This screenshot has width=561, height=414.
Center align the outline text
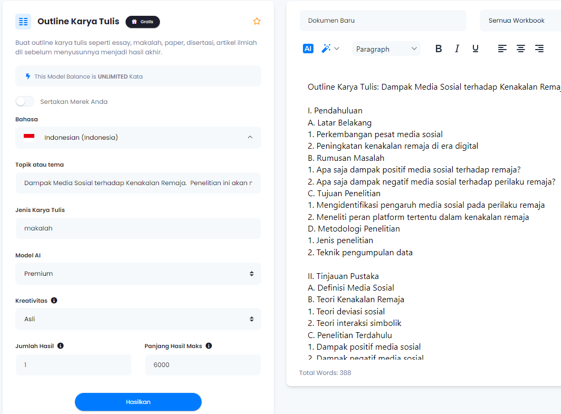point(521,48)
